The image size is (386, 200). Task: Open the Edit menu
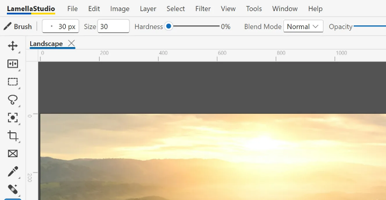(x=94, y=9)
